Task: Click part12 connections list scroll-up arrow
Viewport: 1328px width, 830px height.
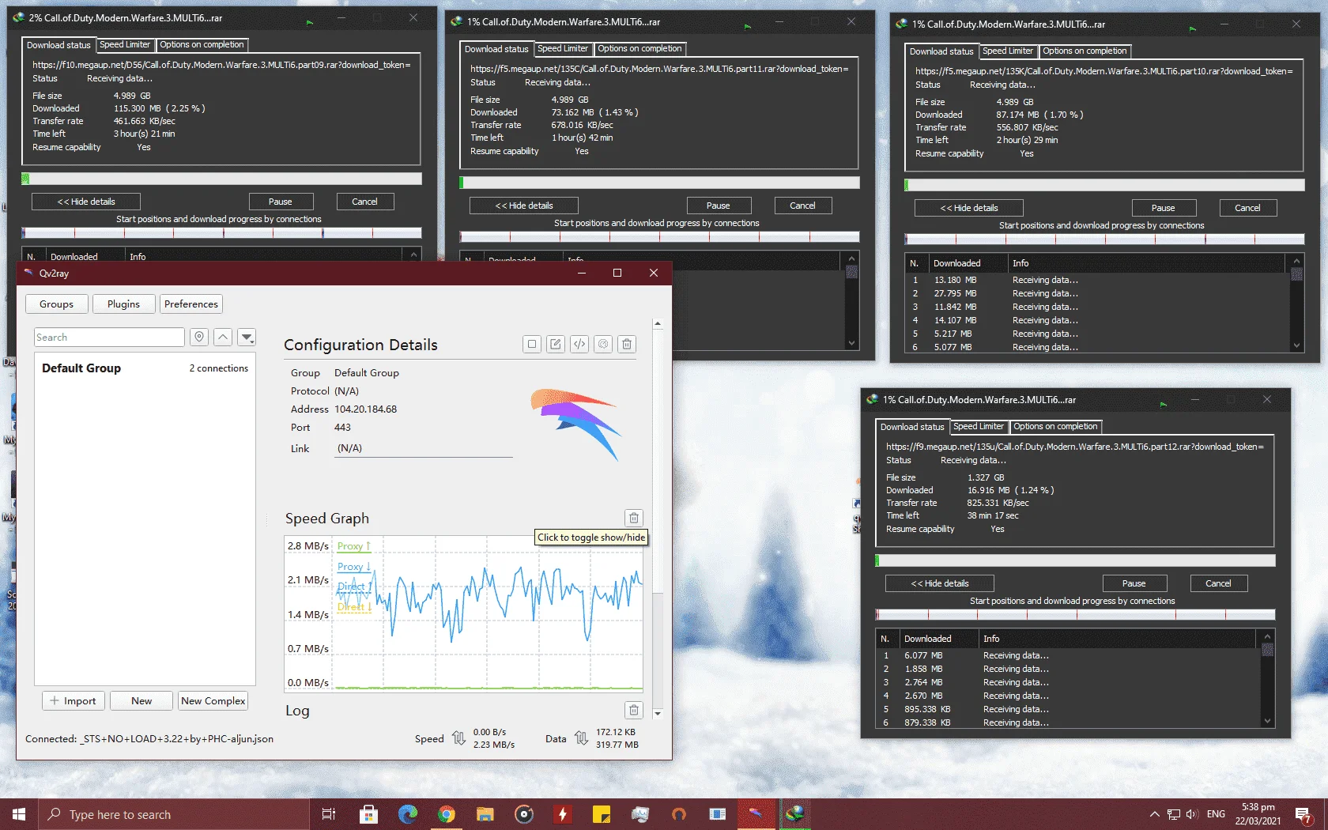Action: [x=1267, y=636]
